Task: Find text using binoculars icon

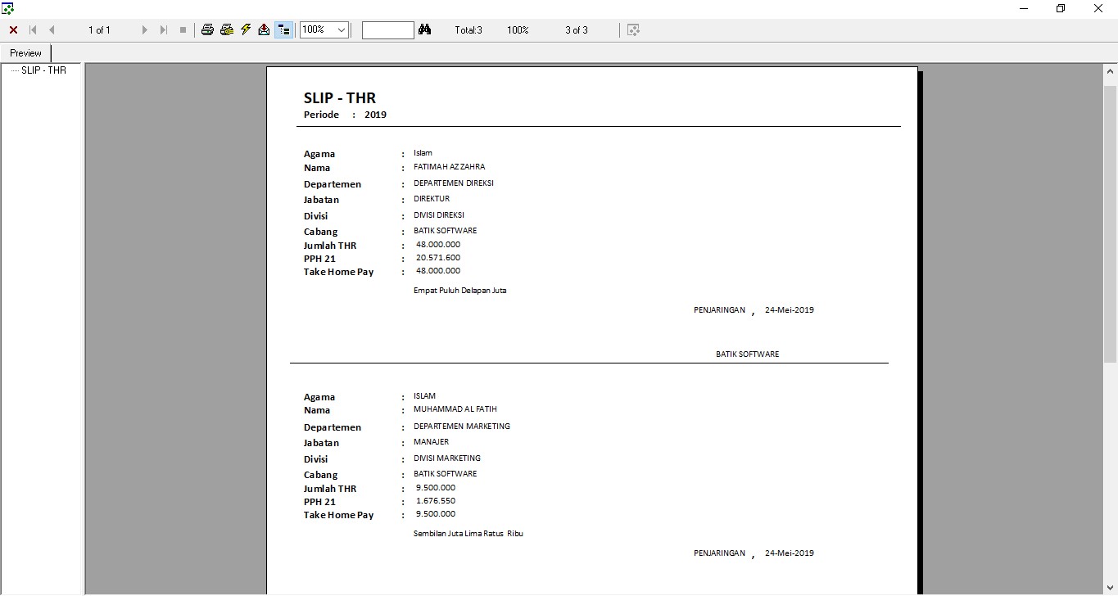Action: 424,30
